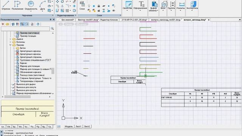Expand the Редактирование ribbon panel
242x136 pixels.
pos(76,15)
